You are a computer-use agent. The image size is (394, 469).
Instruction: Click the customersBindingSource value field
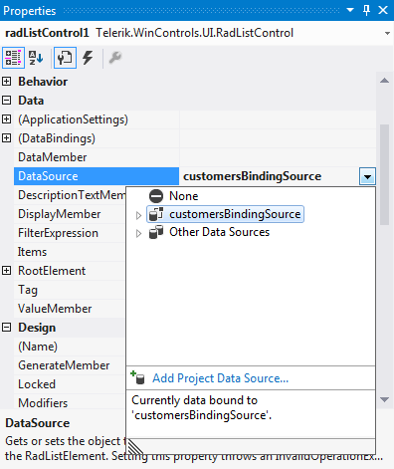click(x=270, y=176)
